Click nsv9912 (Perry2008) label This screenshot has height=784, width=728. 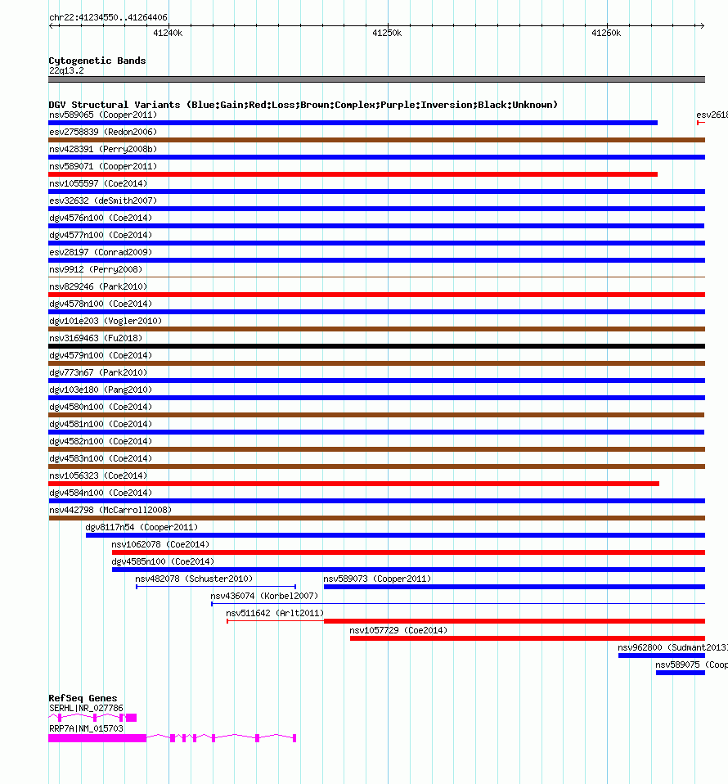click(96, 269)
